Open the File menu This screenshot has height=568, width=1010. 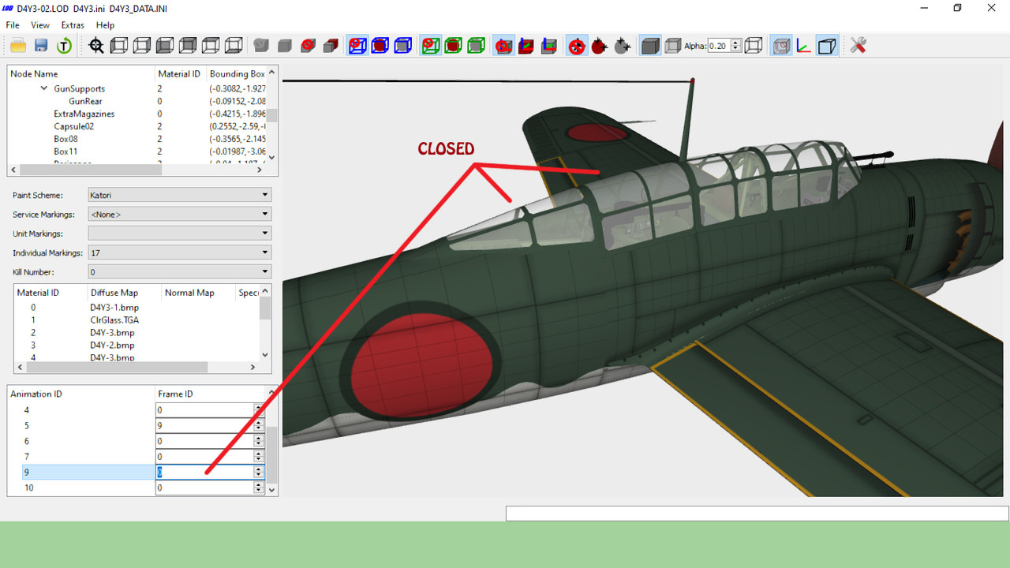[x=13, y=25]
